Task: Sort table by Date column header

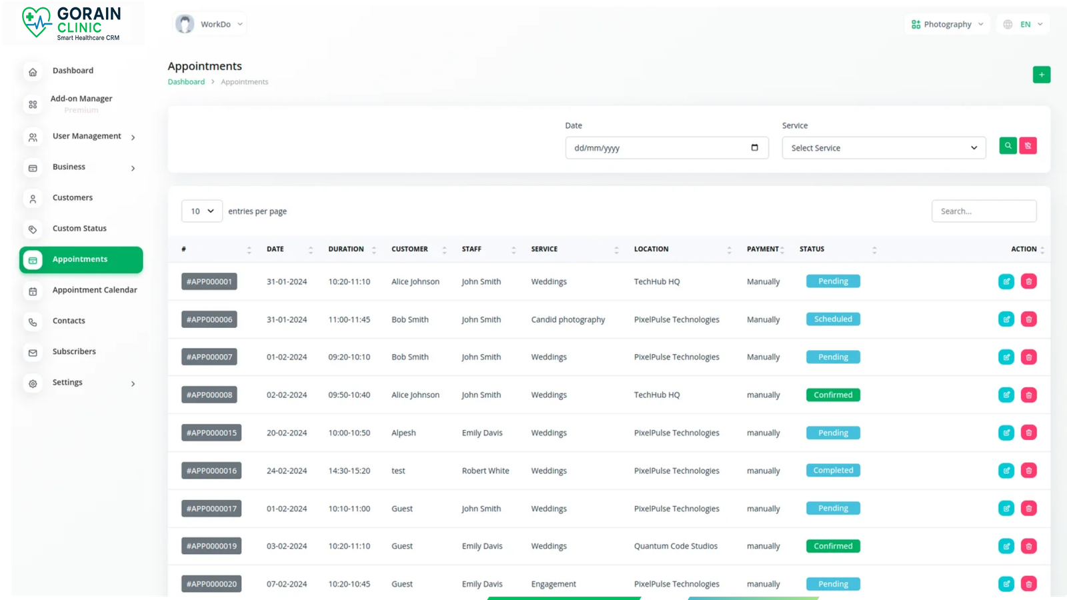Action: pos(275,249)
